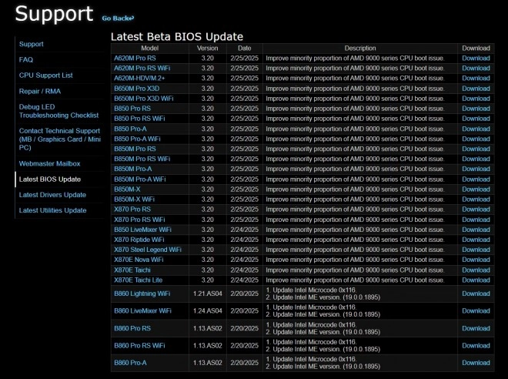
Task: Download BIOS for X870 Riptide WiFi
Action: 476,240
